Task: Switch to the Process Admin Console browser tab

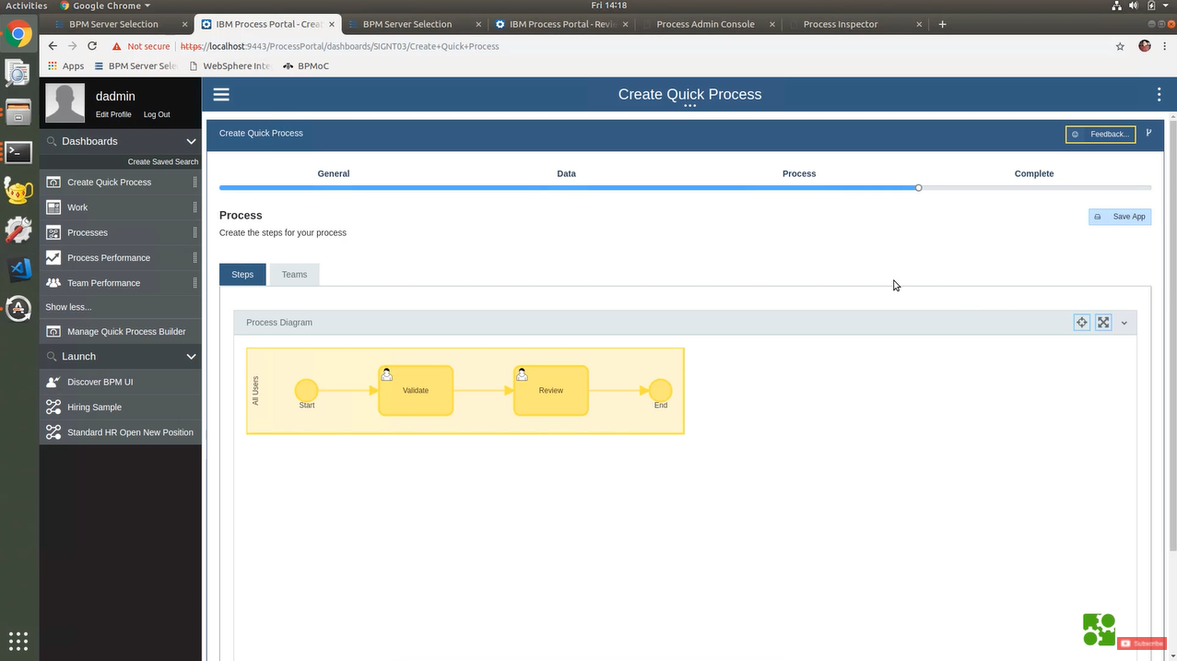Action: pyautogui.click(x=705, y=24)
